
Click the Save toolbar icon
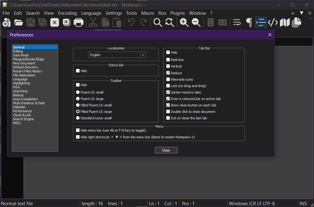click(x=30, y=22)
